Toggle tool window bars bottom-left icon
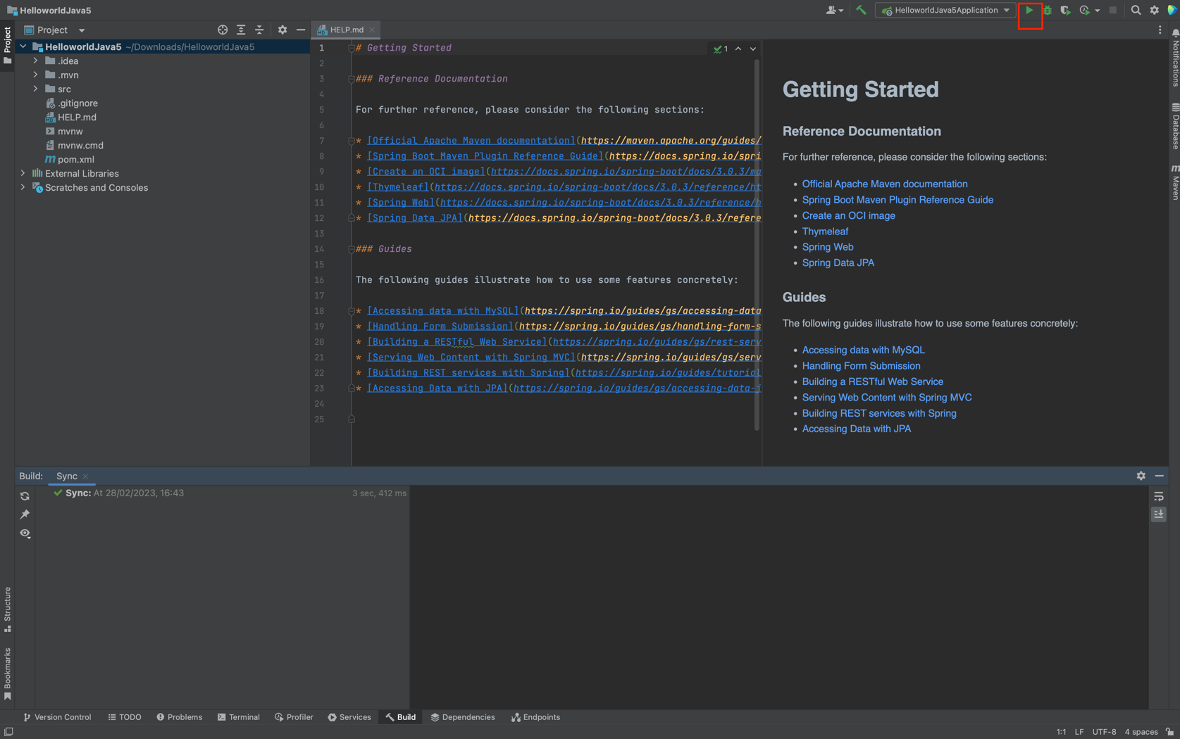The height and width of the screenshot is (739, 1180). (x=8, y=732)
